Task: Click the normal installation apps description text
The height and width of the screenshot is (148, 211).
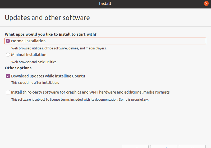Action: click(59, 48)
